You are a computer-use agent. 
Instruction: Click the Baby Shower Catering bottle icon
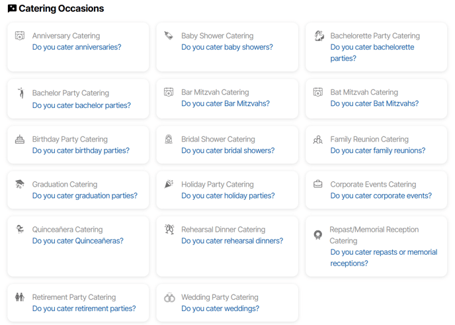tap(169, 36)
